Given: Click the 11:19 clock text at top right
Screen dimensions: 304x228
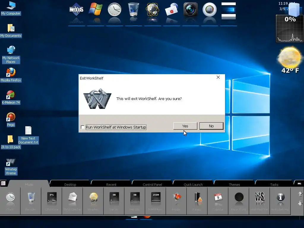Looking at the screenshot, I should (x=283, y=4).
